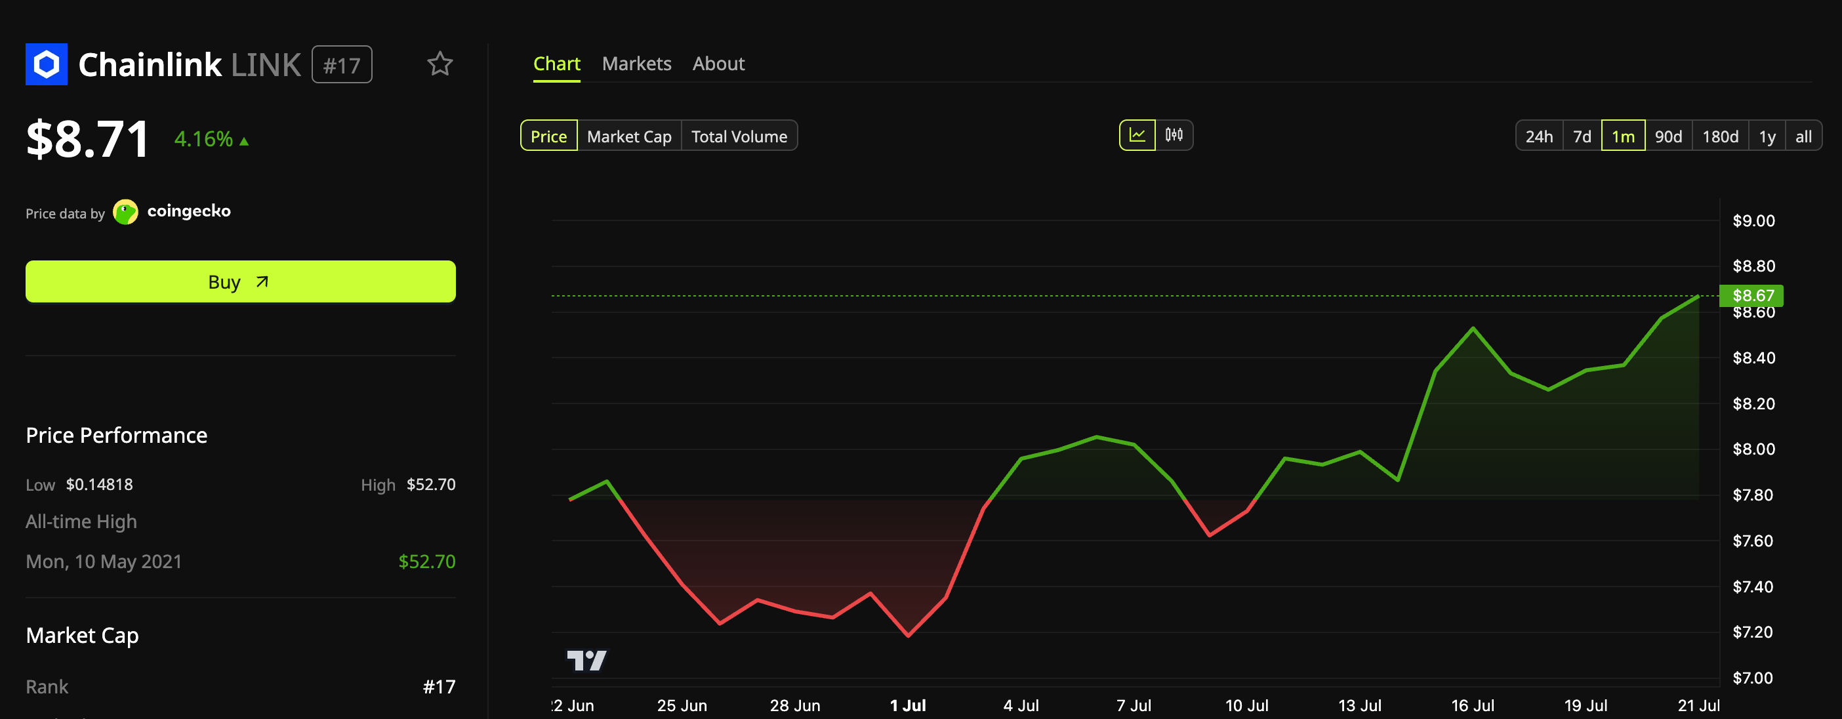The width and height of the screenshot is (1842, 719).
Task: Open the Chart tab
Action: [x=556, y=64]
